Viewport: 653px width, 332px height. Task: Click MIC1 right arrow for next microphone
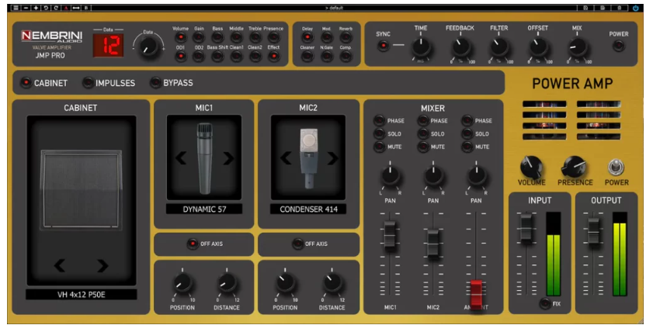pyautogui.click(x=228, y=158)
